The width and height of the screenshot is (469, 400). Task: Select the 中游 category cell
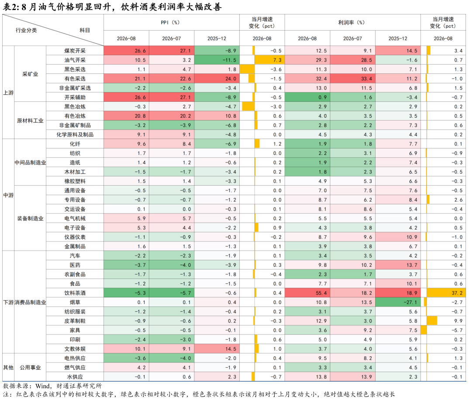[x=8, y=195]
